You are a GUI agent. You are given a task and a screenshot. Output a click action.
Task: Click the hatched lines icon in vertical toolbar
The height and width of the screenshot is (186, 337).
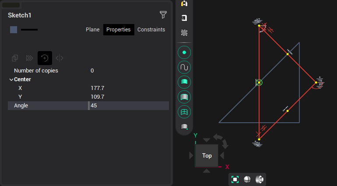click(x=184, y=33)
